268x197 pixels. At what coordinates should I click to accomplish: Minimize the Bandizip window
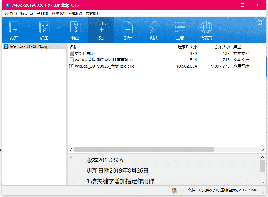[227, 5]
